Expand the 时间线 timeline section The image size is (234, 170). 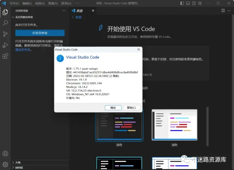[17, 168]
